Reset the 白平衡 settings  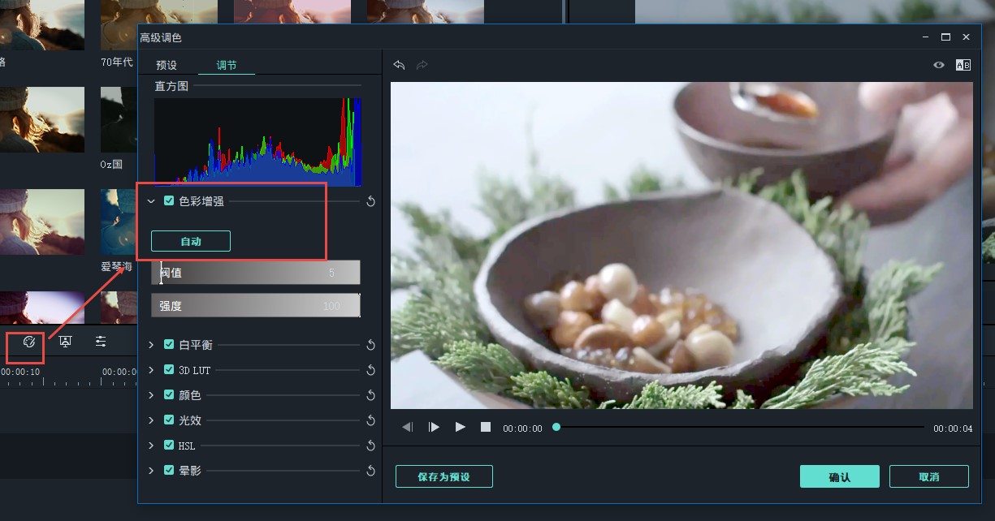[370, 345]
